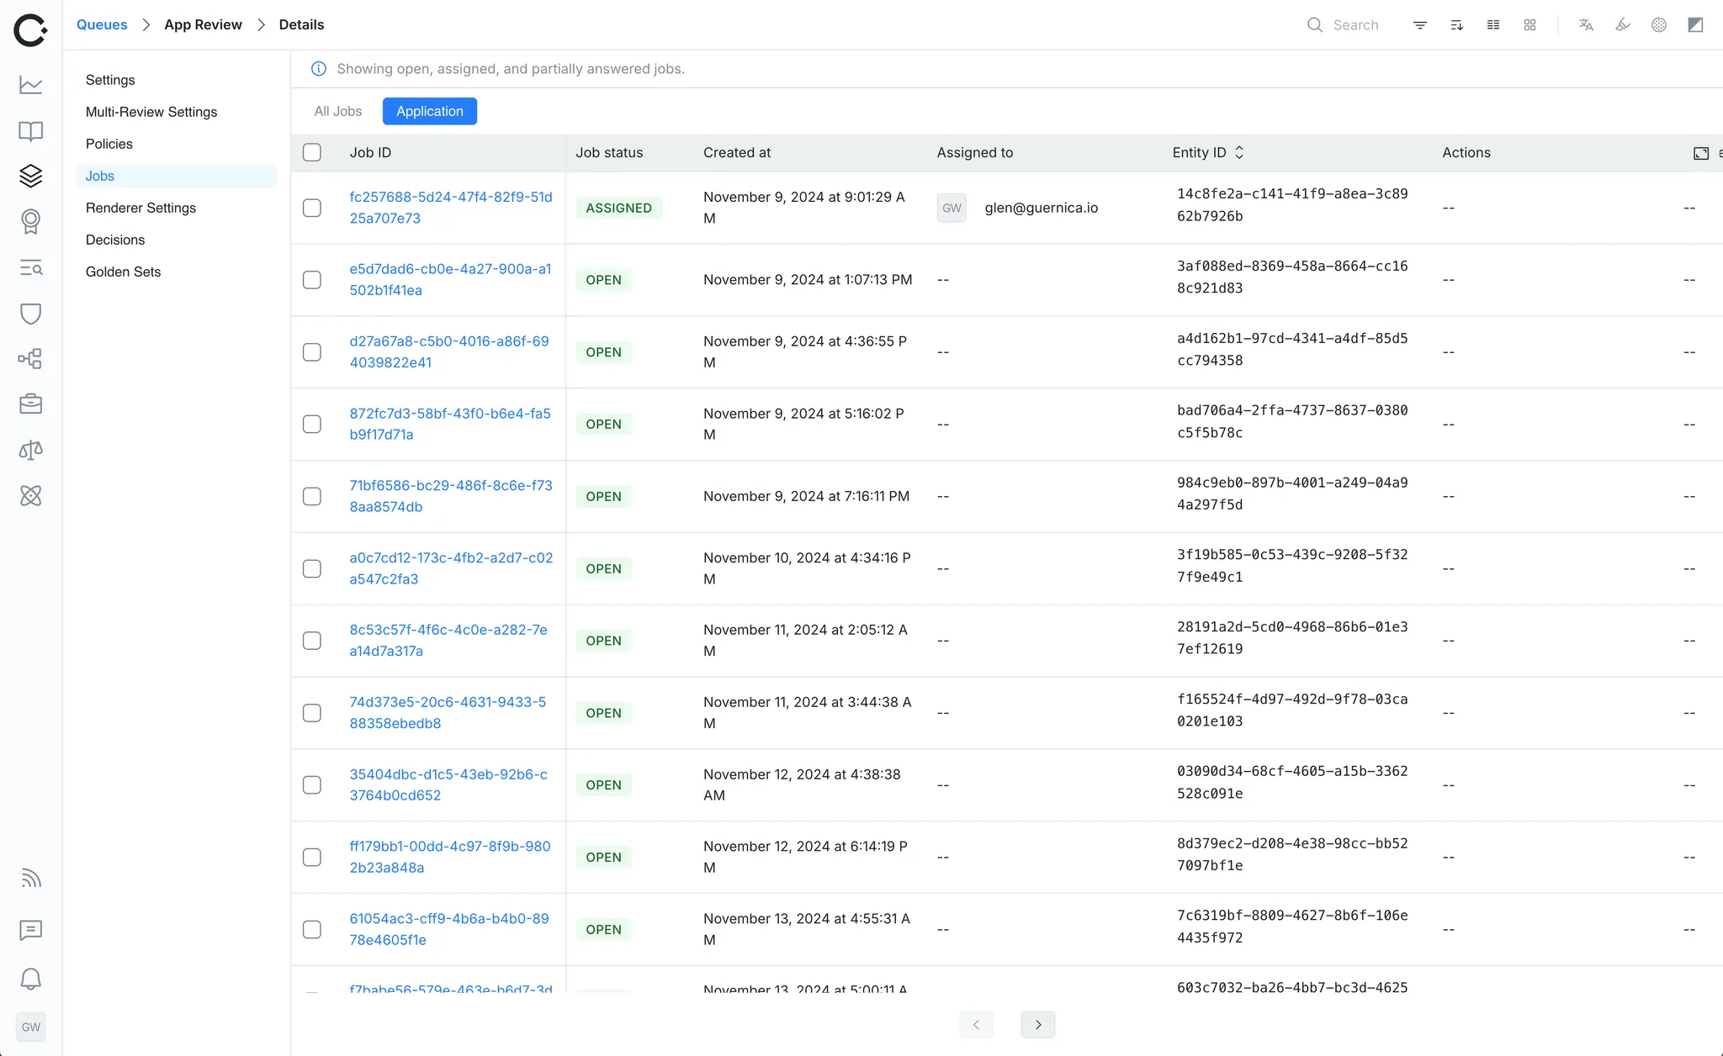The image size is (1723, 1056).
Task: Click the filter icon in top toolbar
Action: click(x=1420, y=25)
